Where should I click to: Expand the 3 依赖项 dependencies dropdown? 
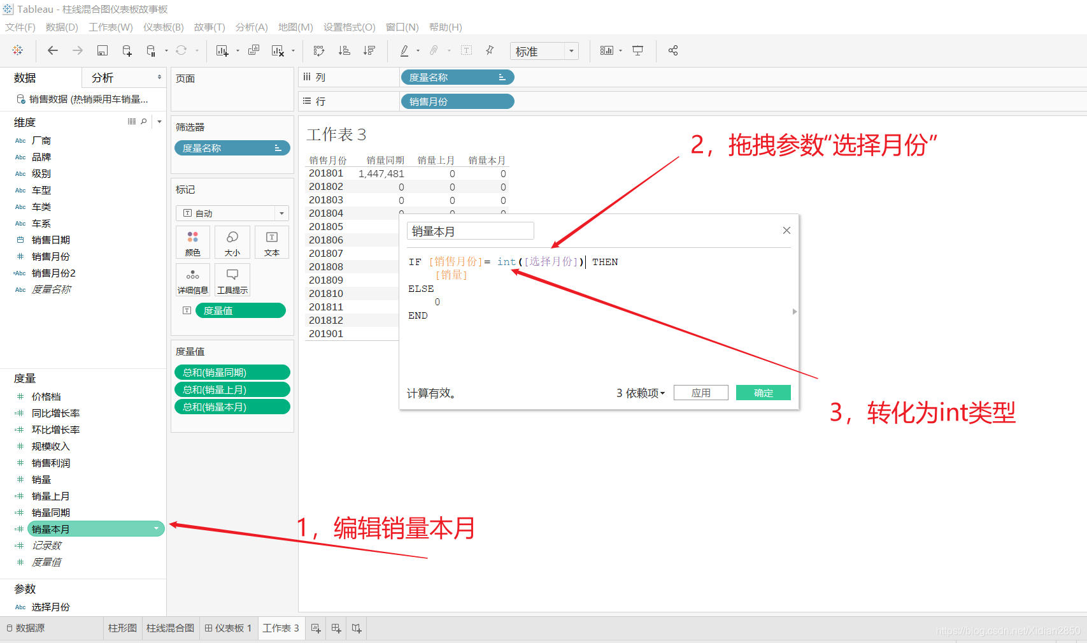click(x=641, y=393)
